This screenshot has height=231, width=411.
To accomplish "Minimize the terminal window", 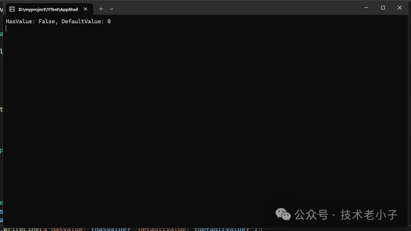I will click(366, 8).
